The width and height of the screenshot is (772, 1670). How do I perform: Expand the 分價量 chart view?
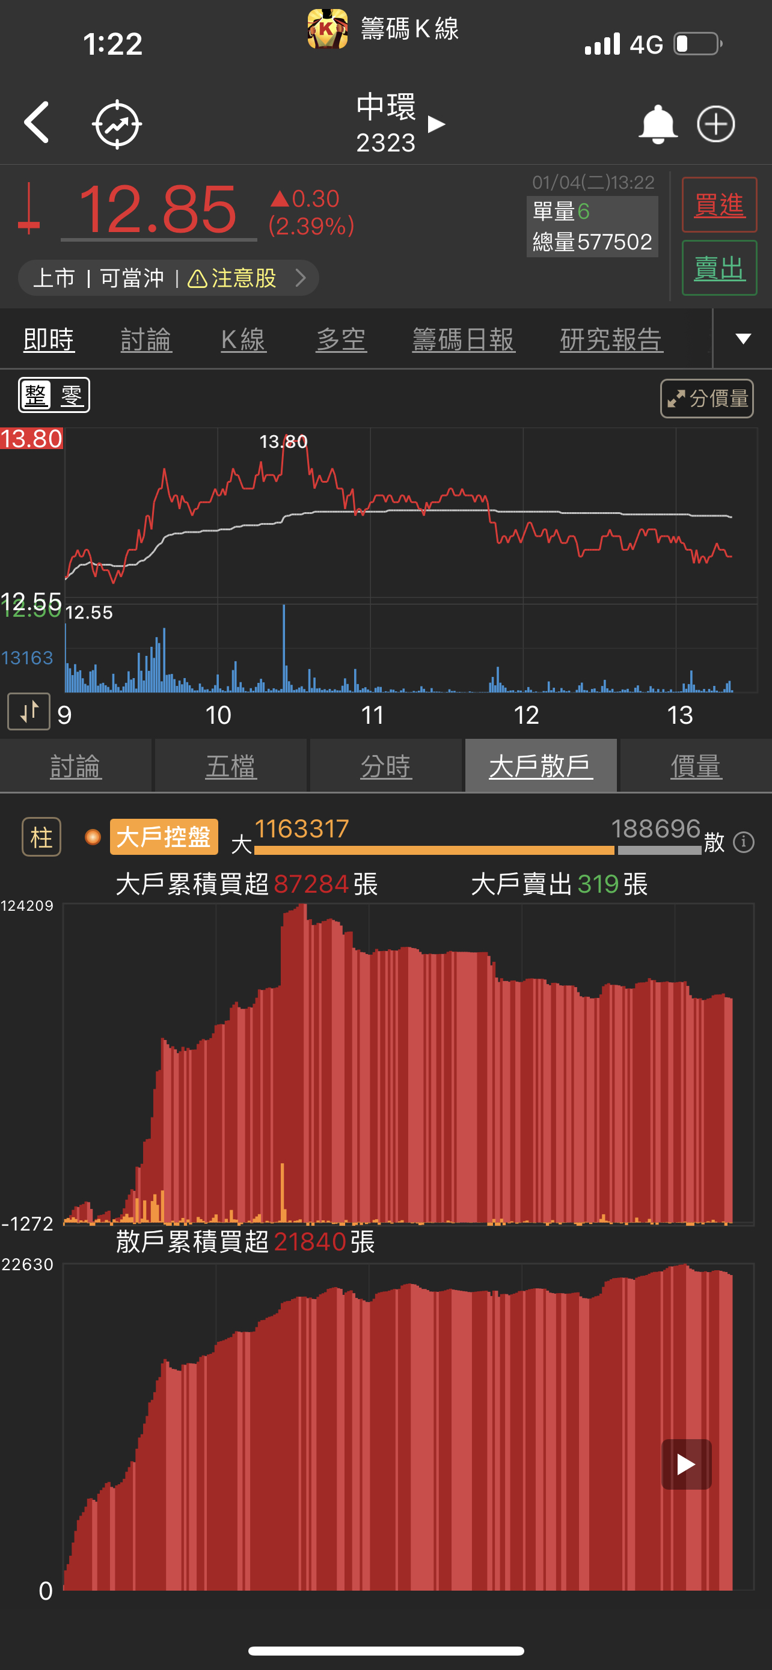pyautogui.click(x=706, y=398)
